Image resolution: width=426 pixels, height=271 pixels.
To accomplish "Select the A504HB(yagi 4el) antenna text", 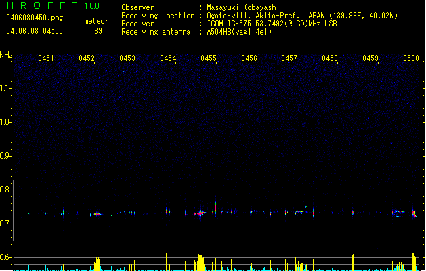I will (239, 32).
